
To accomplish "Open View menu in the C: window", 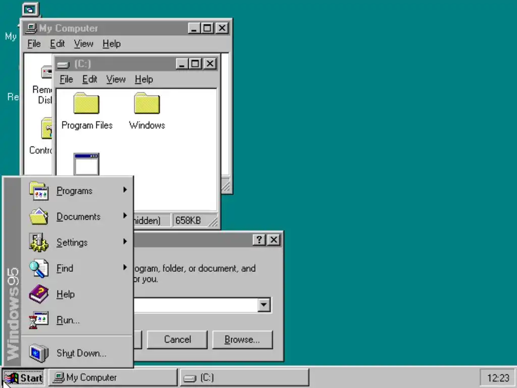I will [x=116, y=79].
